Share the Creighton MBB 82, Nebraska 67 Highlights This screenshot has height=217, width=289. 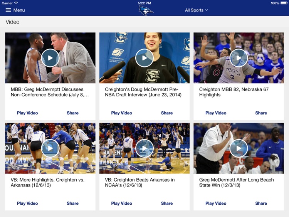coord(261,113)
